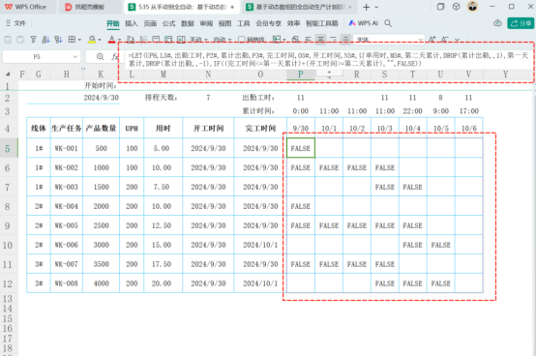Add a new tab with plus button
This screenshot has width=536, height=356.
coord(366,7)
